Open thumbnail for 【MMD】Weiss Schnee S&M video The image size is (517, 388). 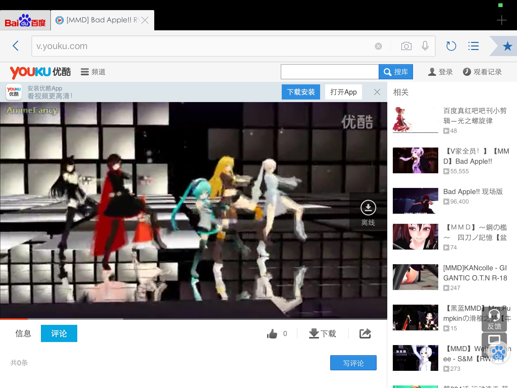click(415, 358)
